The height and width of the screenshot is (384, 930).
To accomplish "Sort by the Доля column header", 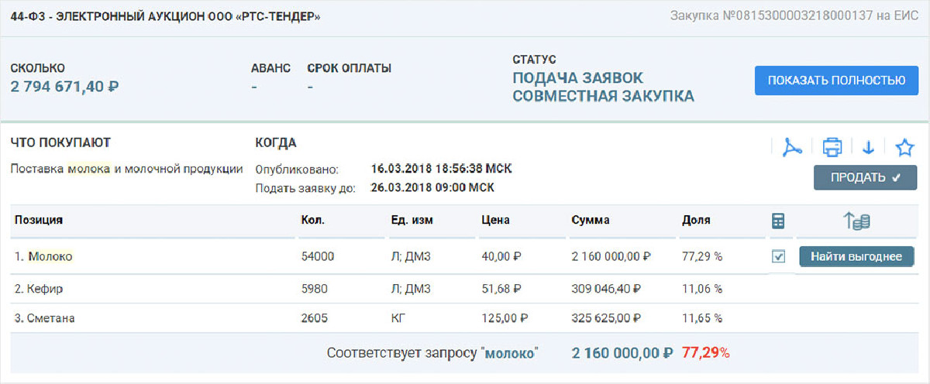I will coord(696,220).
